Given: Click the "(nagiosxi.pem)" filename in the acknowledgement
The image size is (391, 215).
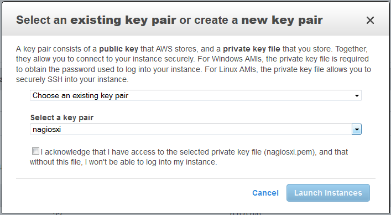Looking at the screenshot, I should coord(290,152).
